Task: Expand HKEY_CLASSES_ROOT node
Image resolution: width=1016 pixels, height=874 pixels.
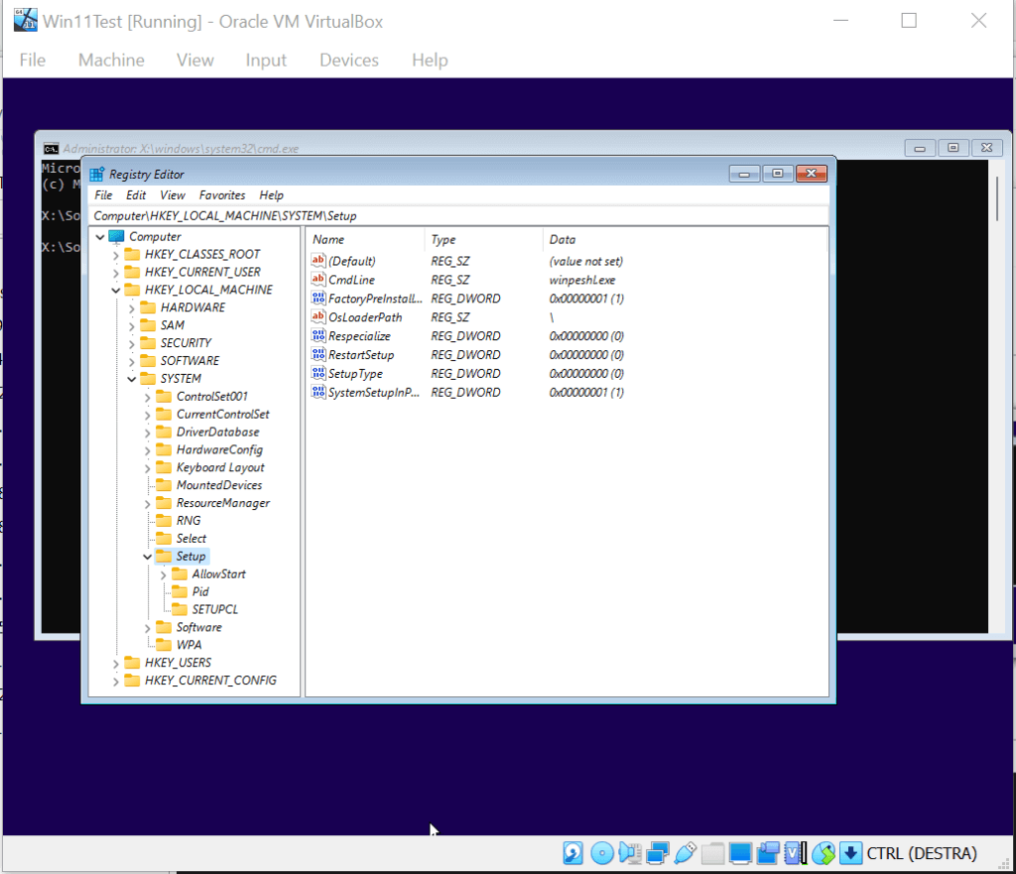Action: click(x=115, y=255)
